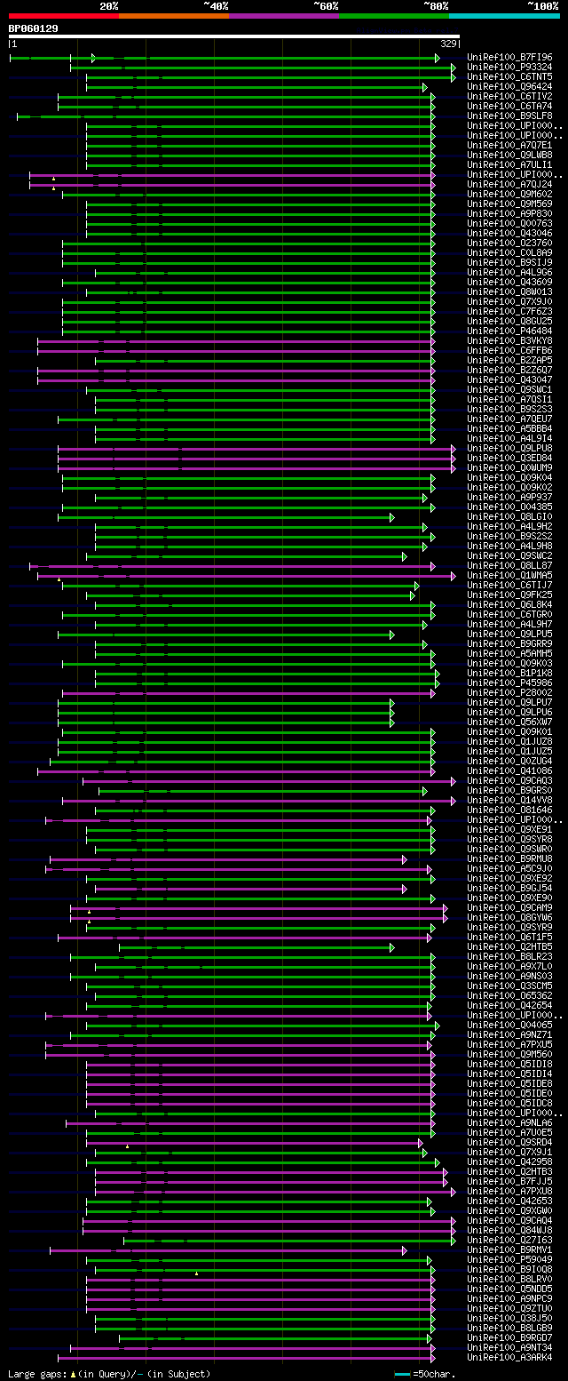Viewport: 568px width, 1381px height.
Task: Click the UniRef100_Q09K04 label
Action: click(509, 477)
